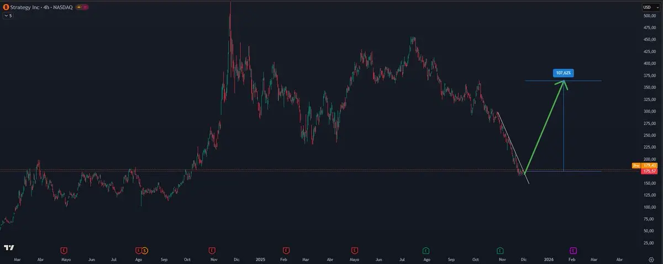This screenshot has width=663, height=264.
Task: Expand the collapsed indicators legend showing 5
Action: (8, 15)
